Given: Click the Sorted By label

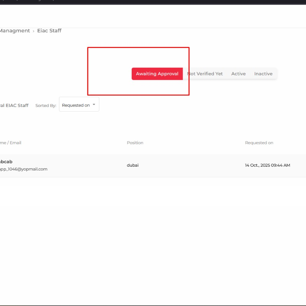Looking at the screenshot, I should coord(46,105).
